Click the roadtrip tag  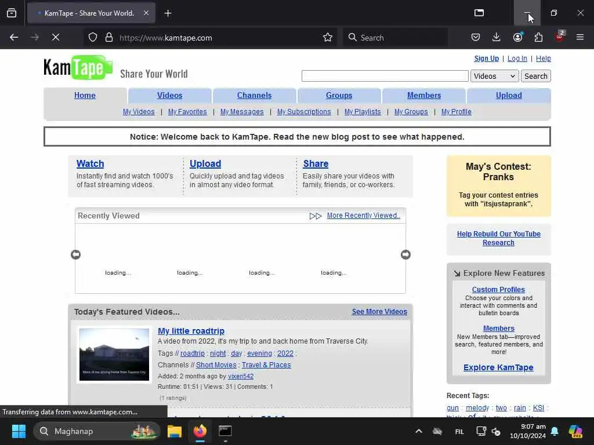point(193,353)
